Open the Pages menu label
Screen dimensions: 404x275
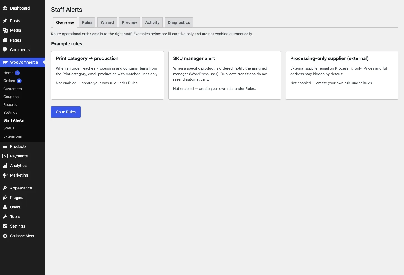16,40
